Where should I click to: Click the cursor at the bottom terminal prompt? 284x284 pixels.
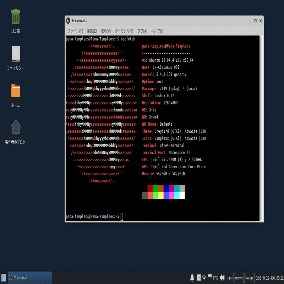coord(122,217)
